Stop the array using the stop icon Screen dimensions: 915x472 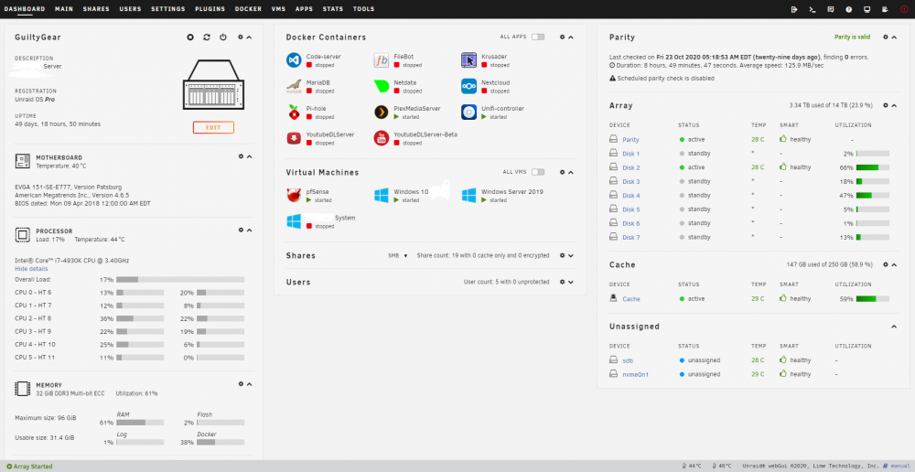click(x=190, y=38)
